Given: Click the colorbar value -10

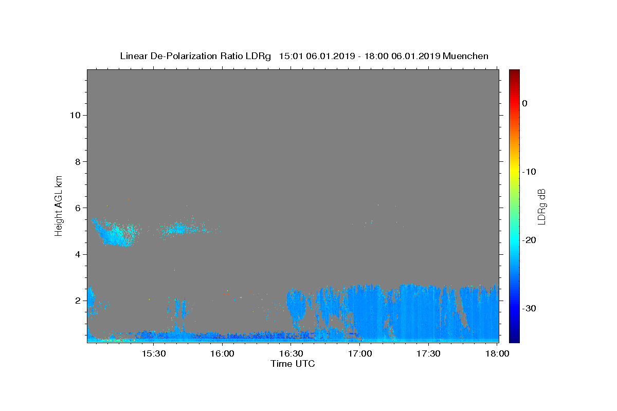Looking at the screenshot, I should point(529,172).
